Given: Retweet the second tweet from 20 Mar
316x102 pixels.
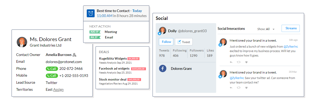Looking at the screenshot, I should click(238, 88).
